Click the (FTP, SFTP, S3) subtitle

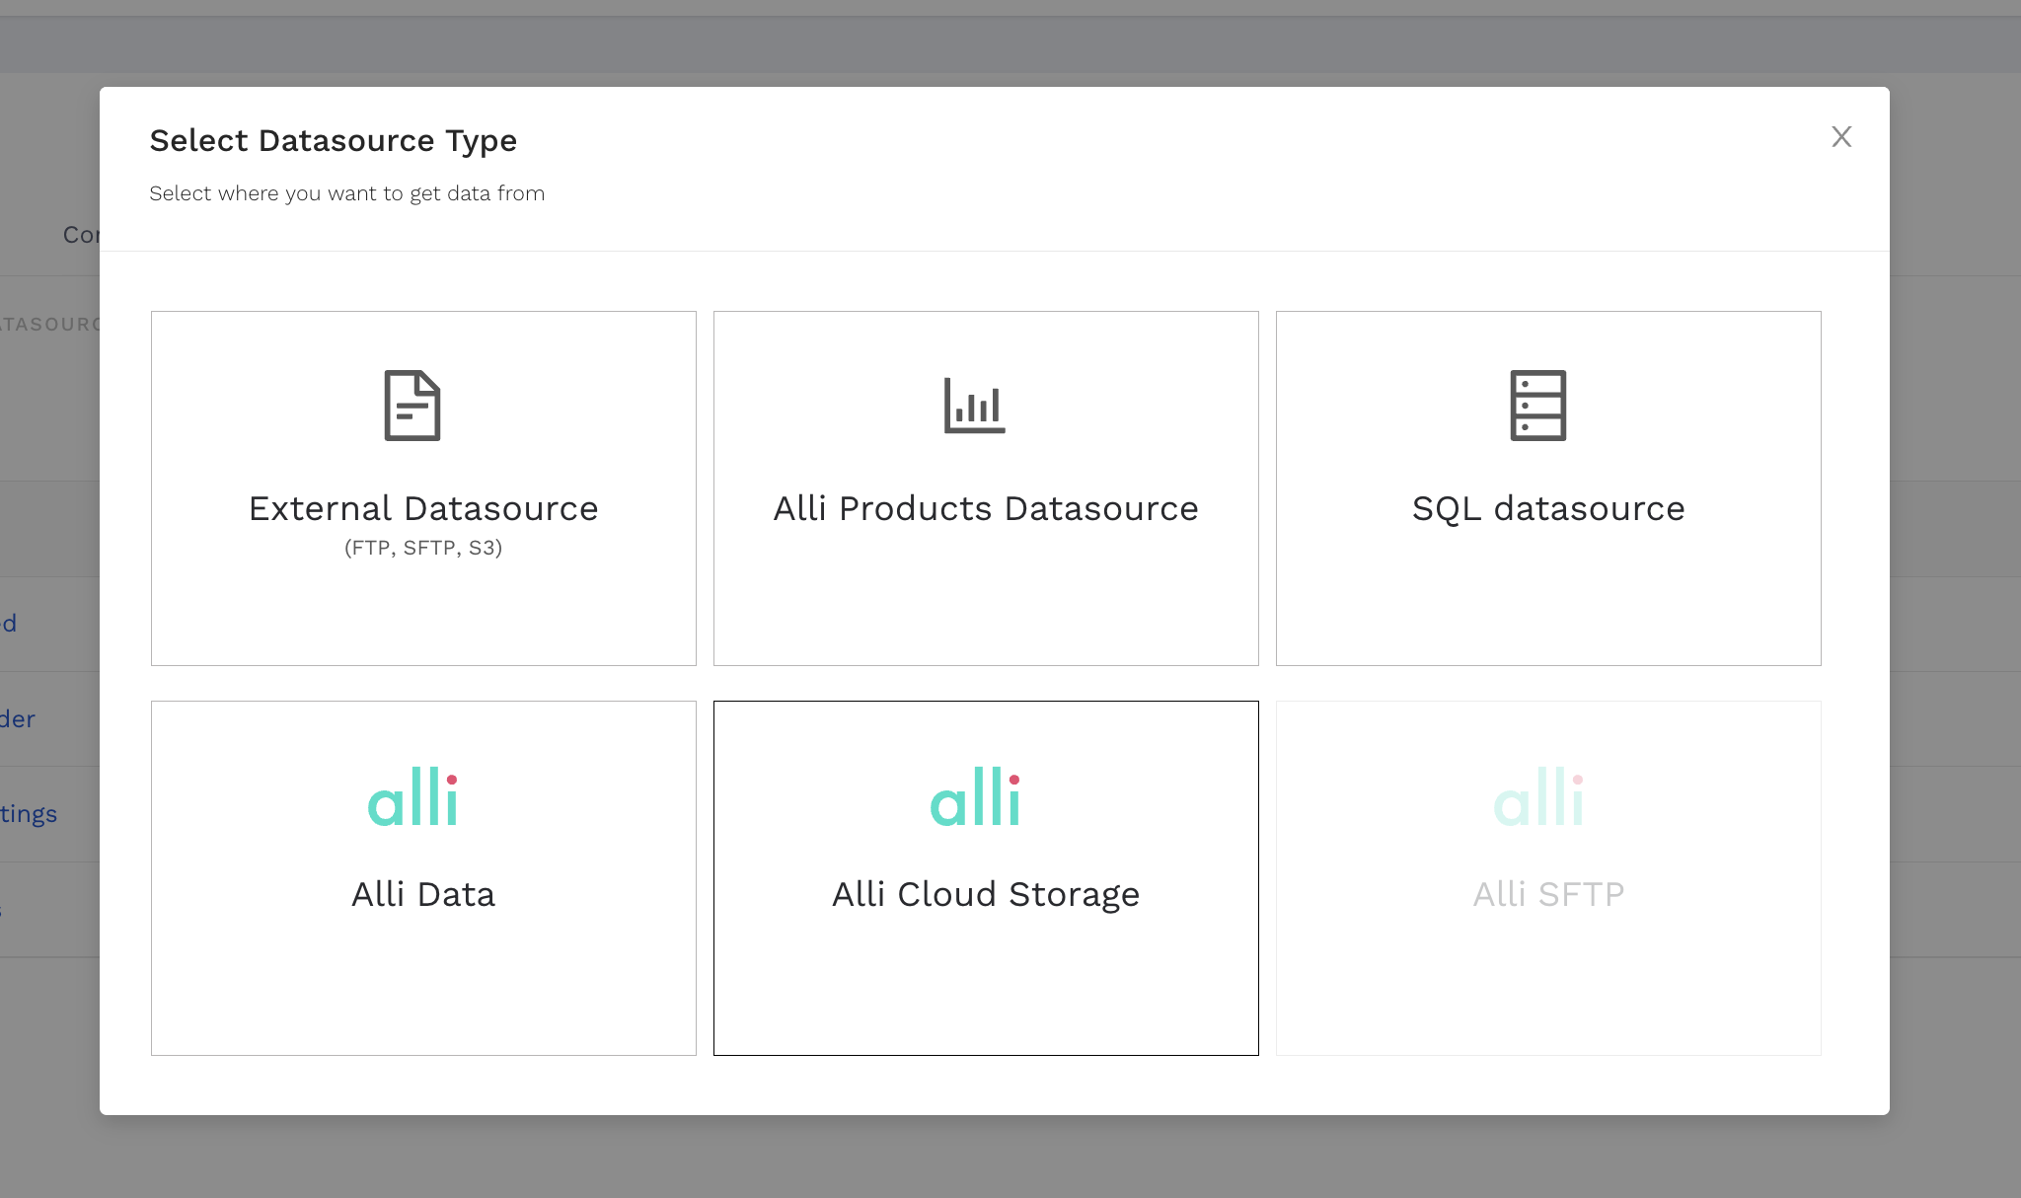tap(423, 548)
